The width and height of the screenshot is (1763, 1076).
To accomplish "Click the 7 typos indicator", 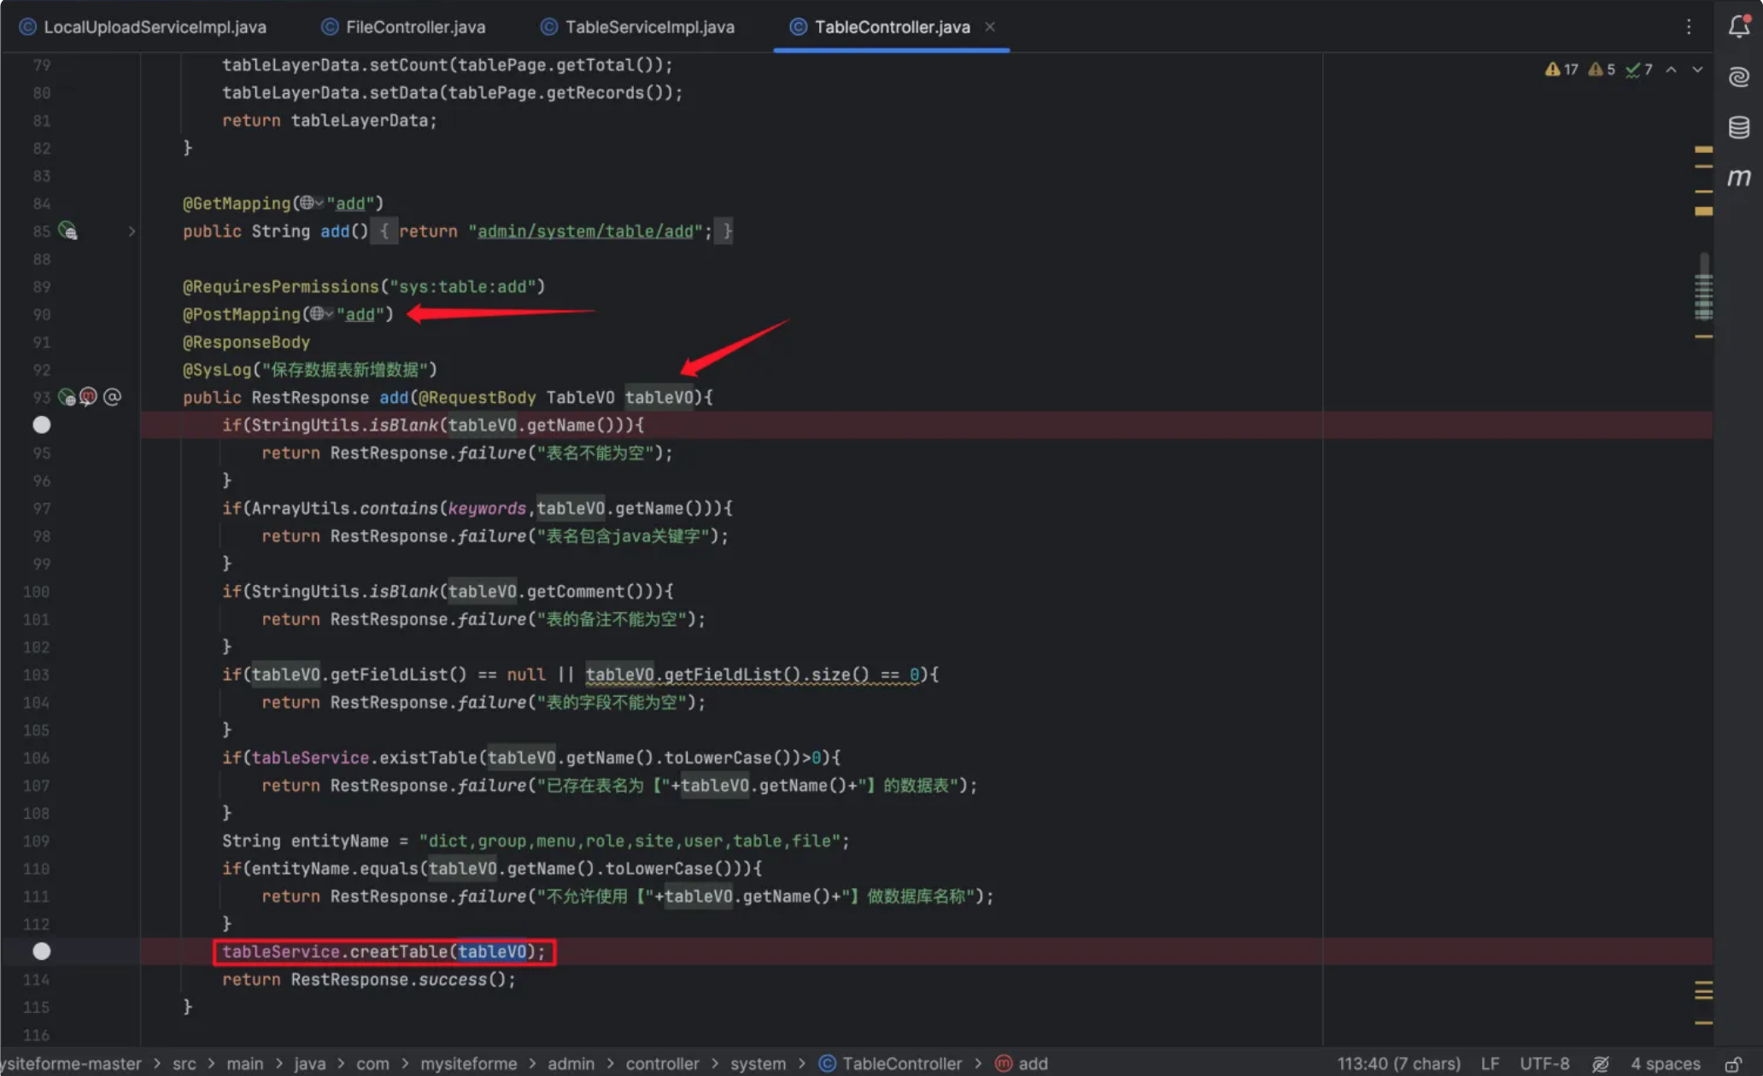I will click(1639, 69).
